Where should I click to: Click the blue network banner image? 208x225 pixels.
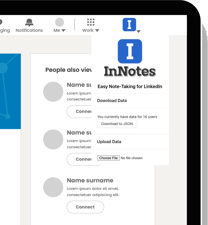(10, 91)
